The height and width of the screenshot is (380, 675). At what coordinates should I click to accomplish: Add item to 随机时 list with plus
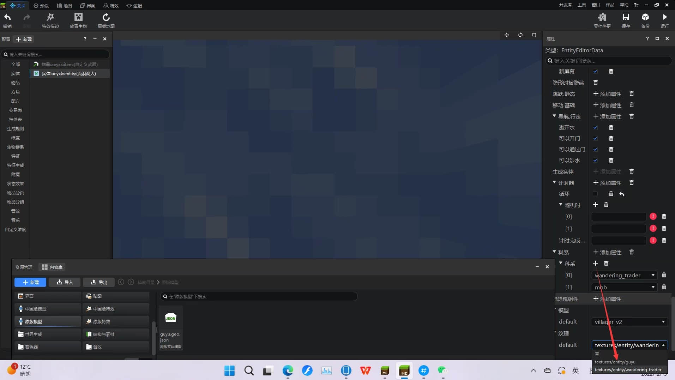pos(596,205)
